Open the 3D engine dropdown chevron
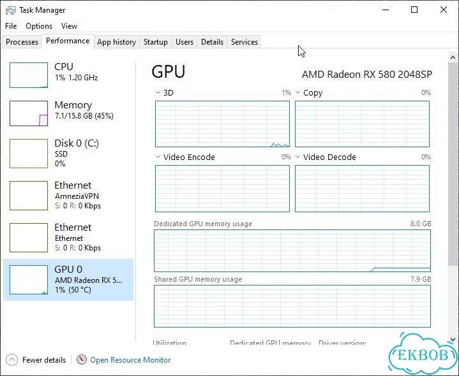 click(x=158, y=92)
